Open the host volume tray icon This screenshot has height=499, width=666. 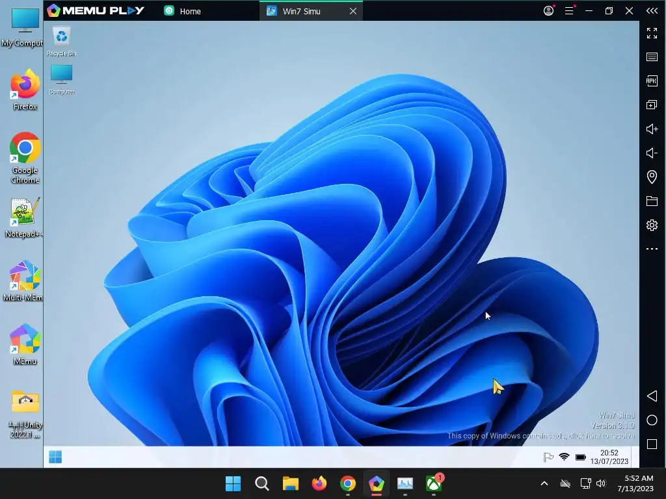(x=600, y=483)
